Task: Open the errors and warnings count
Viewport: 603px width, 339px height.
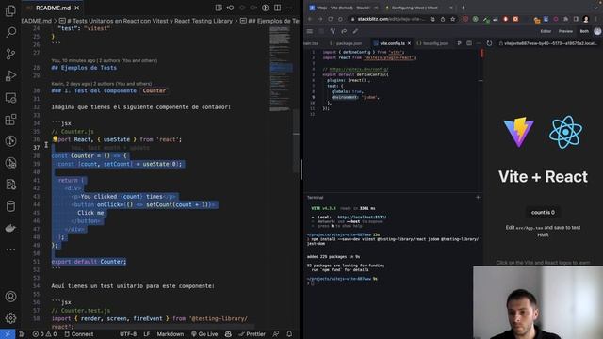Action: pyautogui.click(x=45, y=334)
